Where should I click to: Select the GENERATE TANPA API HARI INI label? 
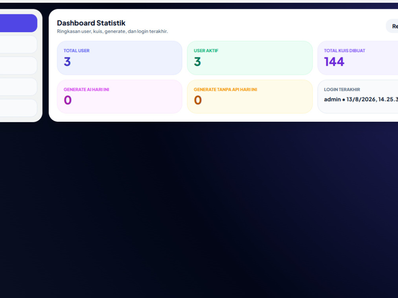[225, 90]
